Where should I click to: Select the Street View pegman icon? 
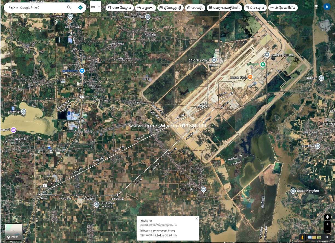tap(302, 237)
